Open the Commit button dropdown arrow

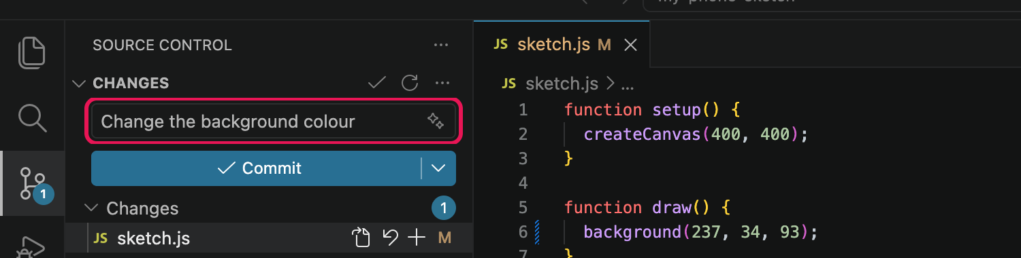pos(439,168)
